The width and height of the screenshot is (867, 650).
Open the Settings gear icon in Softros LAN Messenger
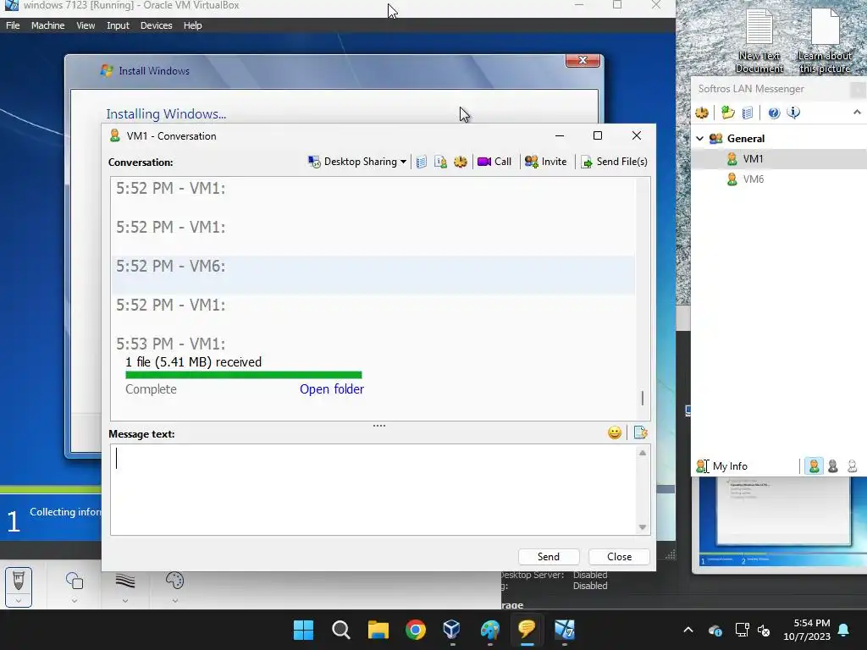(x=702, y=113)
